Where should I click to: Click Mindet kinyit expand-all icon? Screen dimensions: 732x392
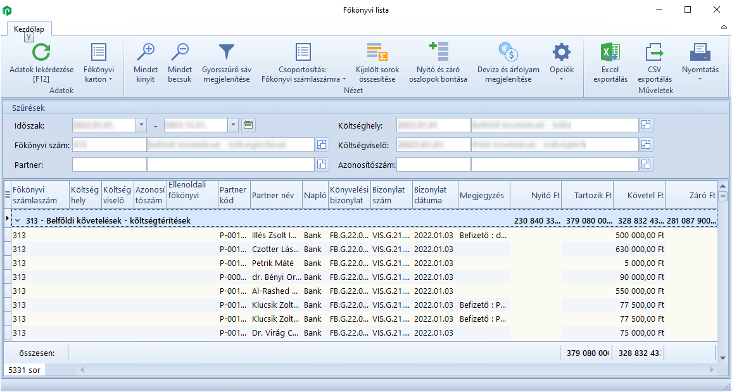(x=146, y=53)
